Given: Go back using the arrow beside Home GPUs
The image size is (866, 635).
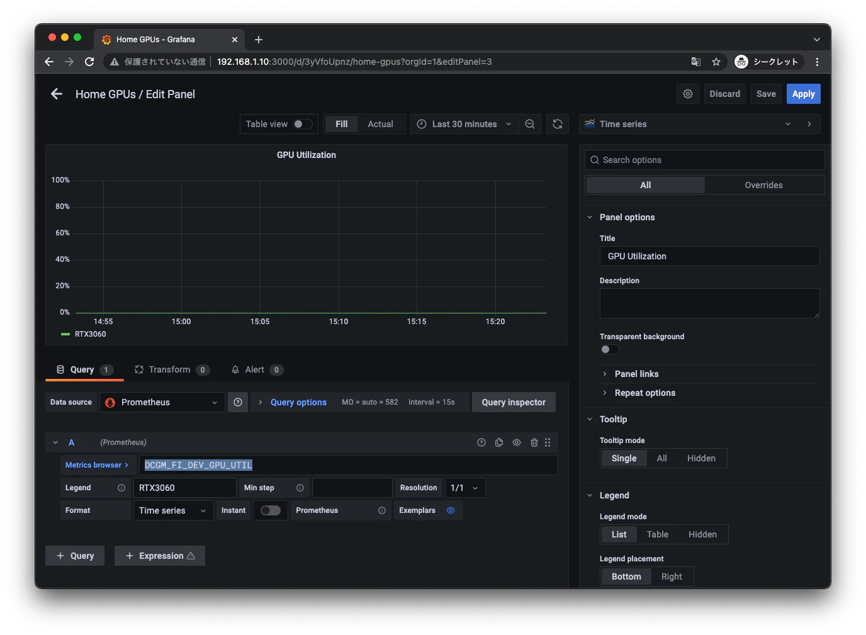Looking at the screenshot, I should click(x=57, y=94).
